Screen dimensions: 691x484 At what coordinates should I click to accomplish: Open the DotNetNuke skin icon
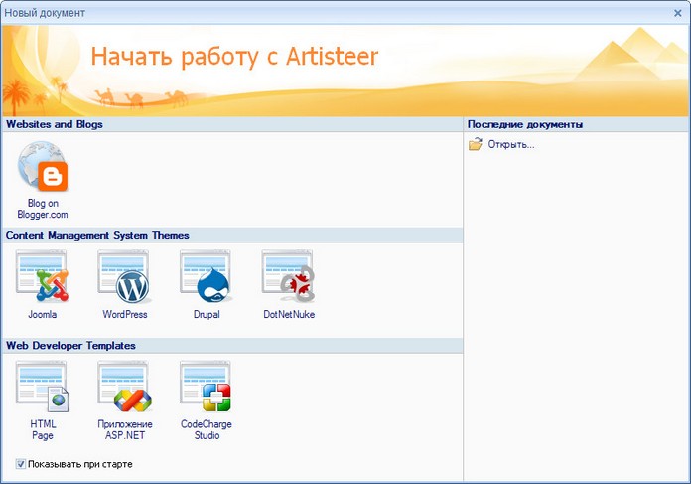[288, 278]
